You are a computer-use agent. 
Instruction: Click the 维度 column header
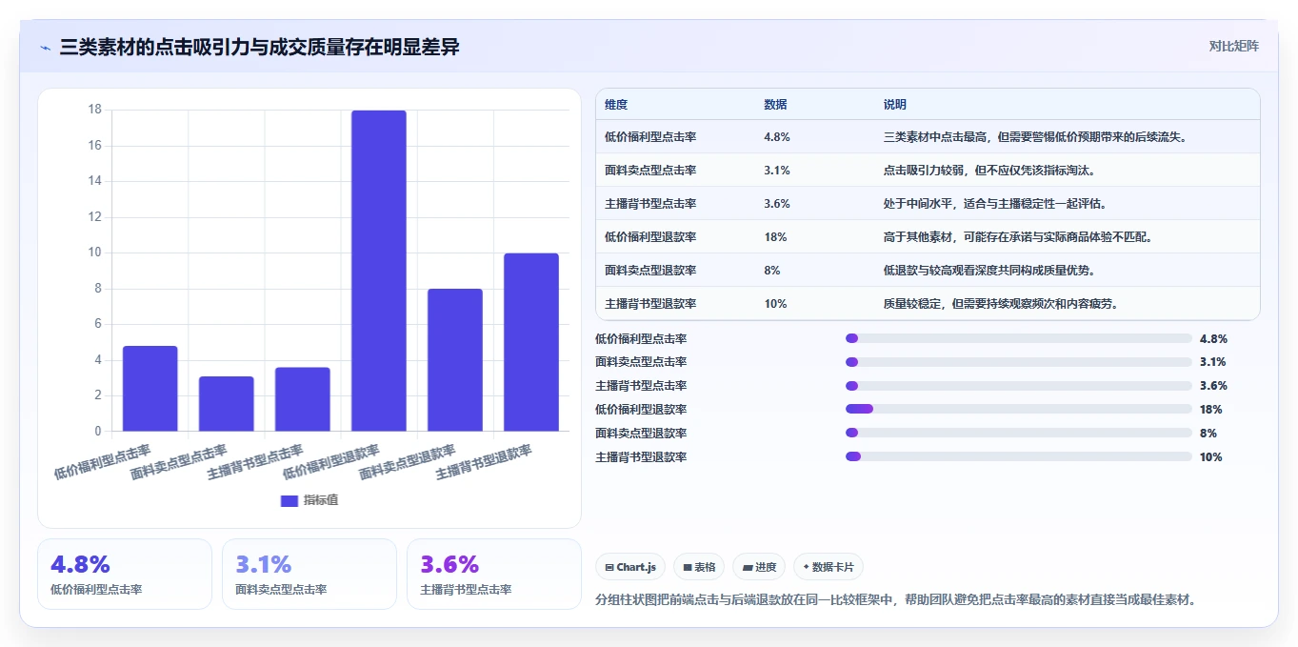616,105
